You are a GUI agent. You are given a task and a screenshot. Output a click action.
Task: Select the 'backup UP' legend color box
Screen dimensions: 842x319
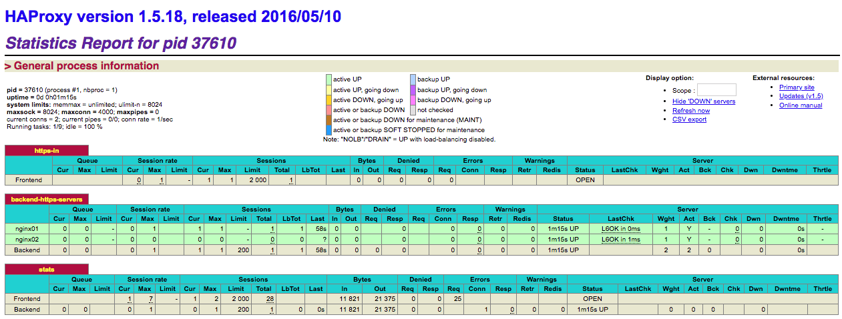(413, 79)
